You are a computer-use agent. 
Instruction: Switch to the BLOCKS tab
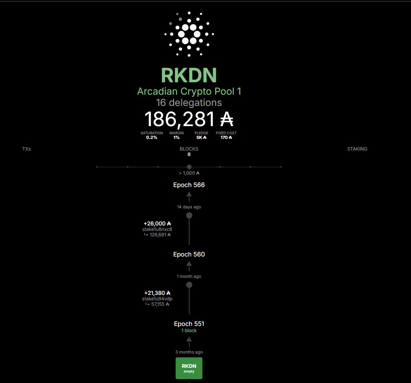[189, 149]
